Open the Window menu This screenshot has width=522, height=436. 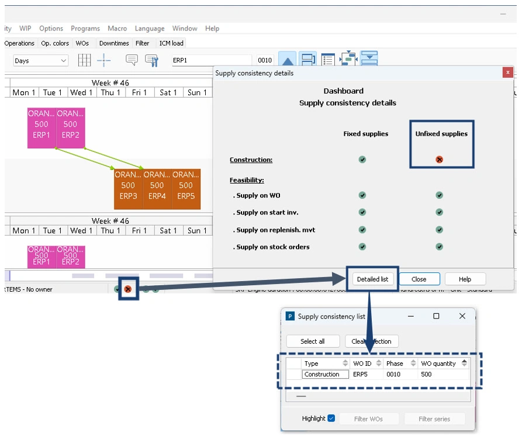point(185,28)
